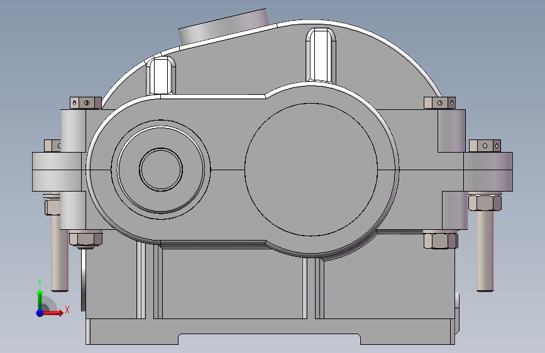
Task: Select the large round bearing end cap face
Action: click(x=311, y=170)
